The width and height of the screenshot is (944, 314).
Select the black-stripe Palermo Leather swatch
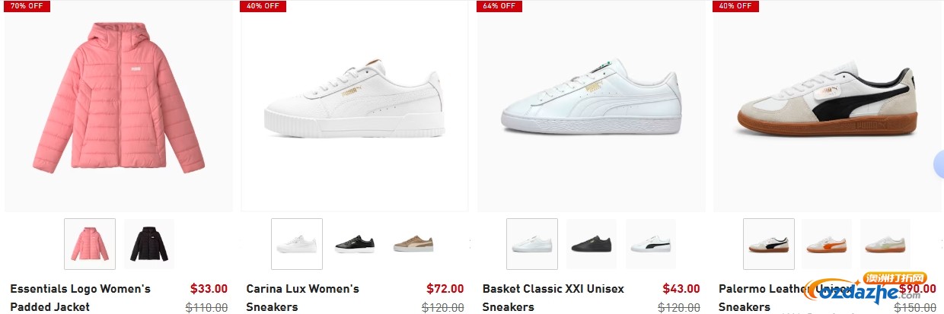coord(769,244)
